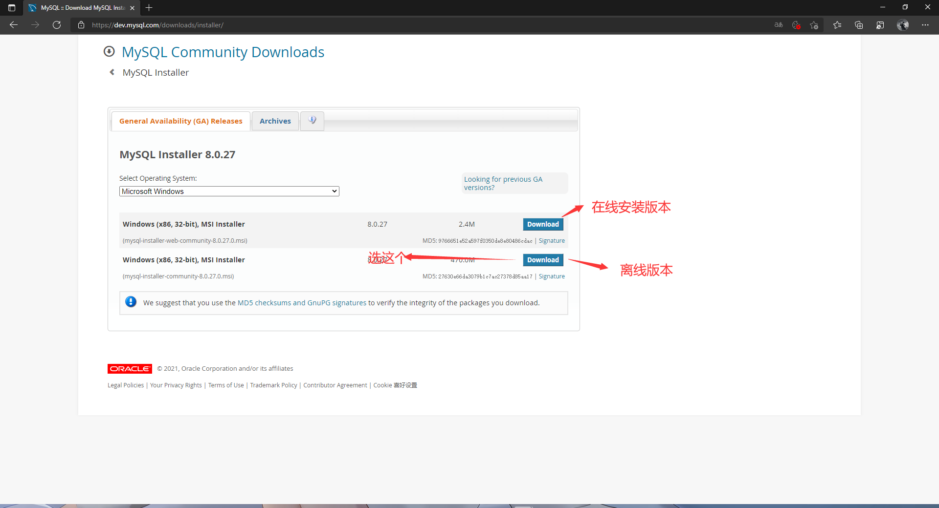939x508 pixels.
Task: Open the Legal Policies footer link
Action: pos(126,385)
